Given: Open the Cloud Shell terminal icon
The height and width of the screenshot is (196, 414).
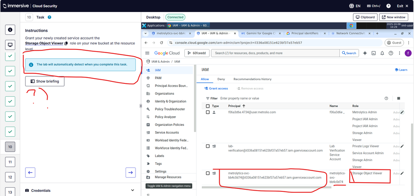Looking at the screenshot, I should click(373, 53).
